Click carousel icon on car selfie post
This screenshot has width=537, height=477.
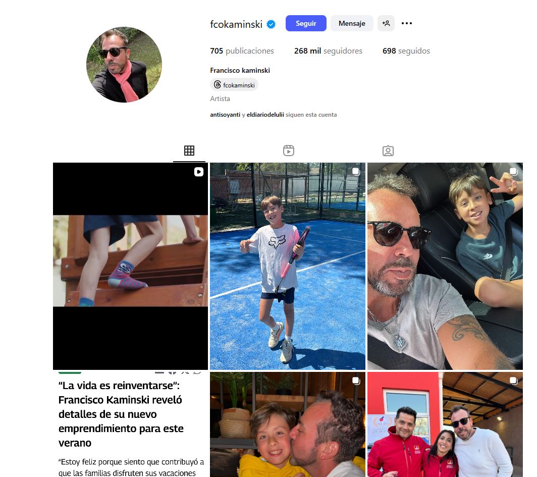(x=513, y=171)
